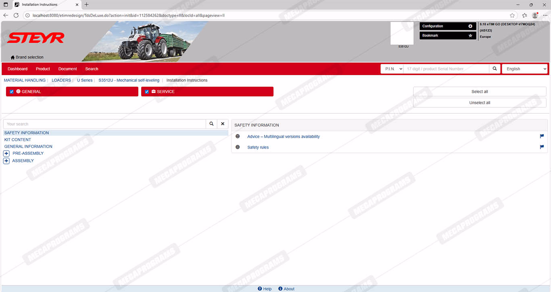Clear the tree search with the X icon
Viewport: 551px width, 292px height.
click(223, 124)
